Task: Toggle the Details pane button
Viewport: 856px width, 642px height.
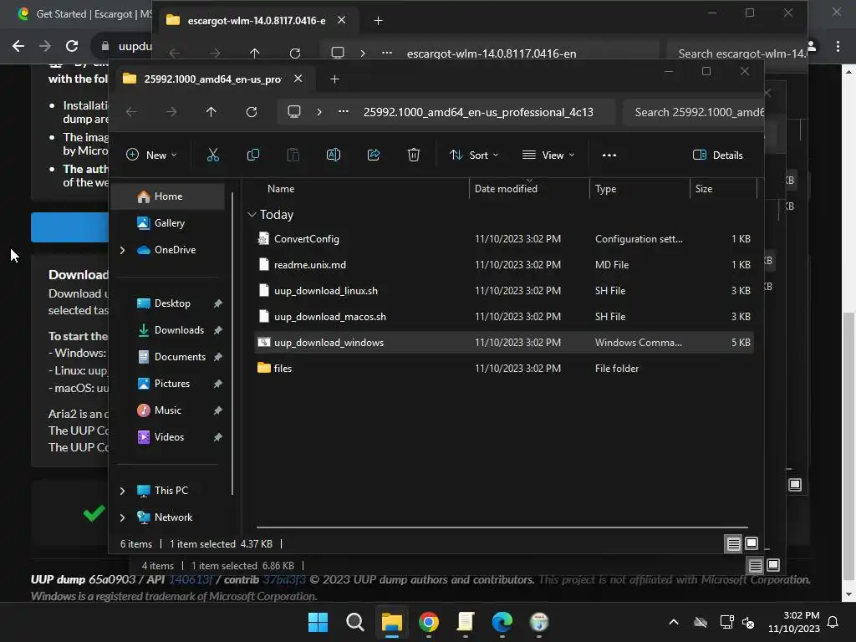Action: pos(718,155)
